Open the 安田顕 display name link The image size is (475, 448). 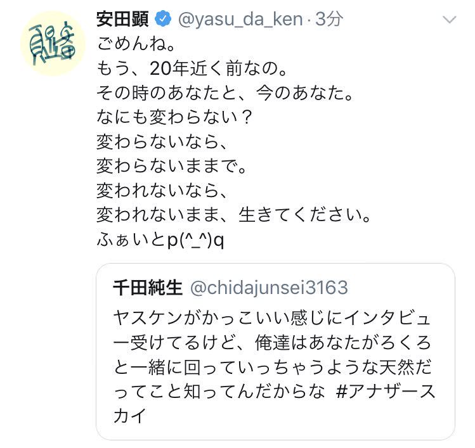[x=122, y=20]
